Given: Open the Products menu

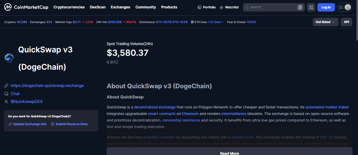Looking at the screenshot, I should pos(169,7).
